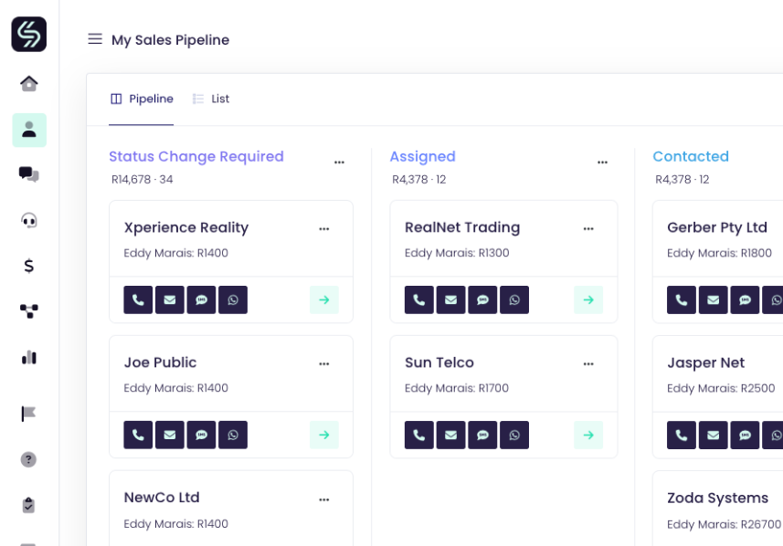Click the green arrow on Sun Telco card
783x546 pixels.
pyautogui.click(x=587, y=435)
